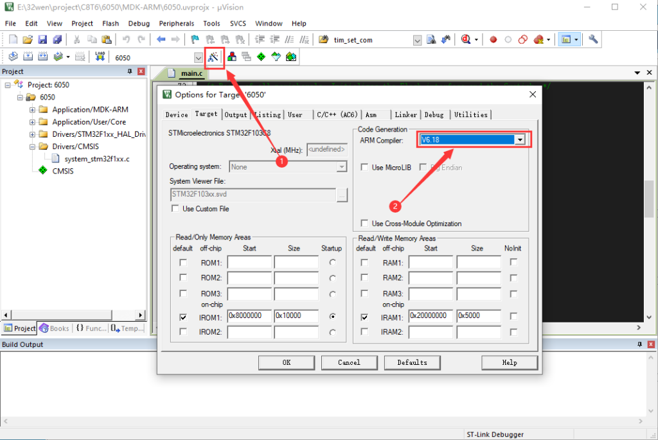658x440 pixels.
Task: Click the Build target icon
Action: [x=28, y=57]
